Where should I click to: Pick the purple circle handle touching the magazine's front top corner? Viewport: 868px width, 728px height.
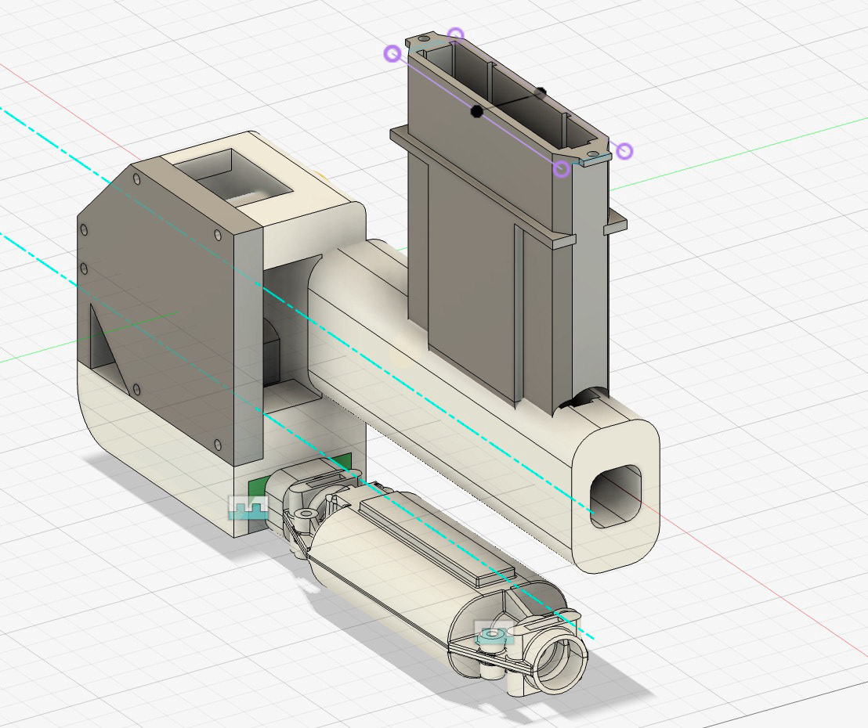[x=562, y=169]
